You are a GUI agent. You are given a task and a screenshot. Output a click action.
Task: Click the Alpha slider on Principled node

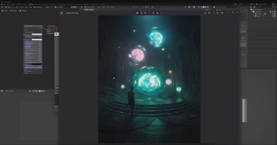(33, 68)
